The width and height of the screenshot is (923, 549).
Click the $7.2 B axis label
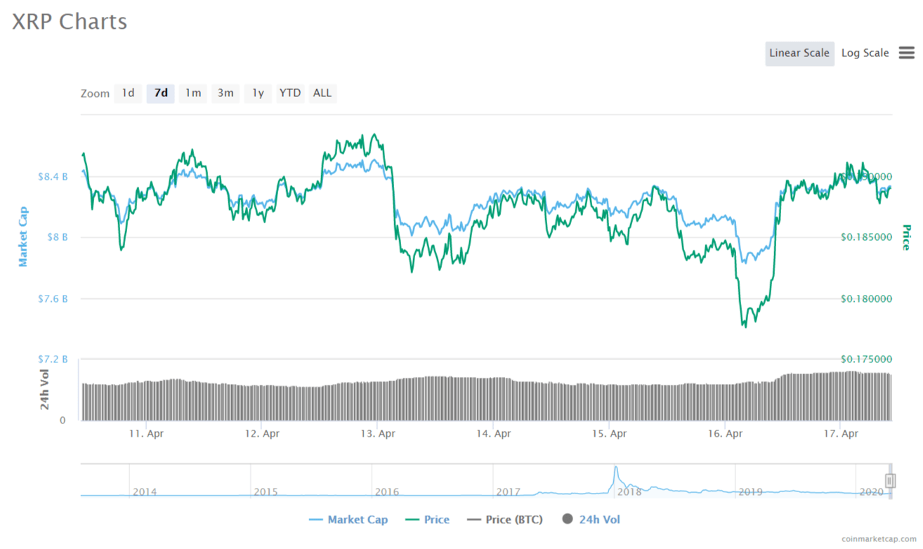coord(53,359)
